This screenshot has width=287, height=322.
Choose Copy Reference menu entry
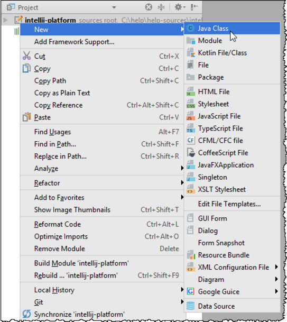click(x=102, y=105)
